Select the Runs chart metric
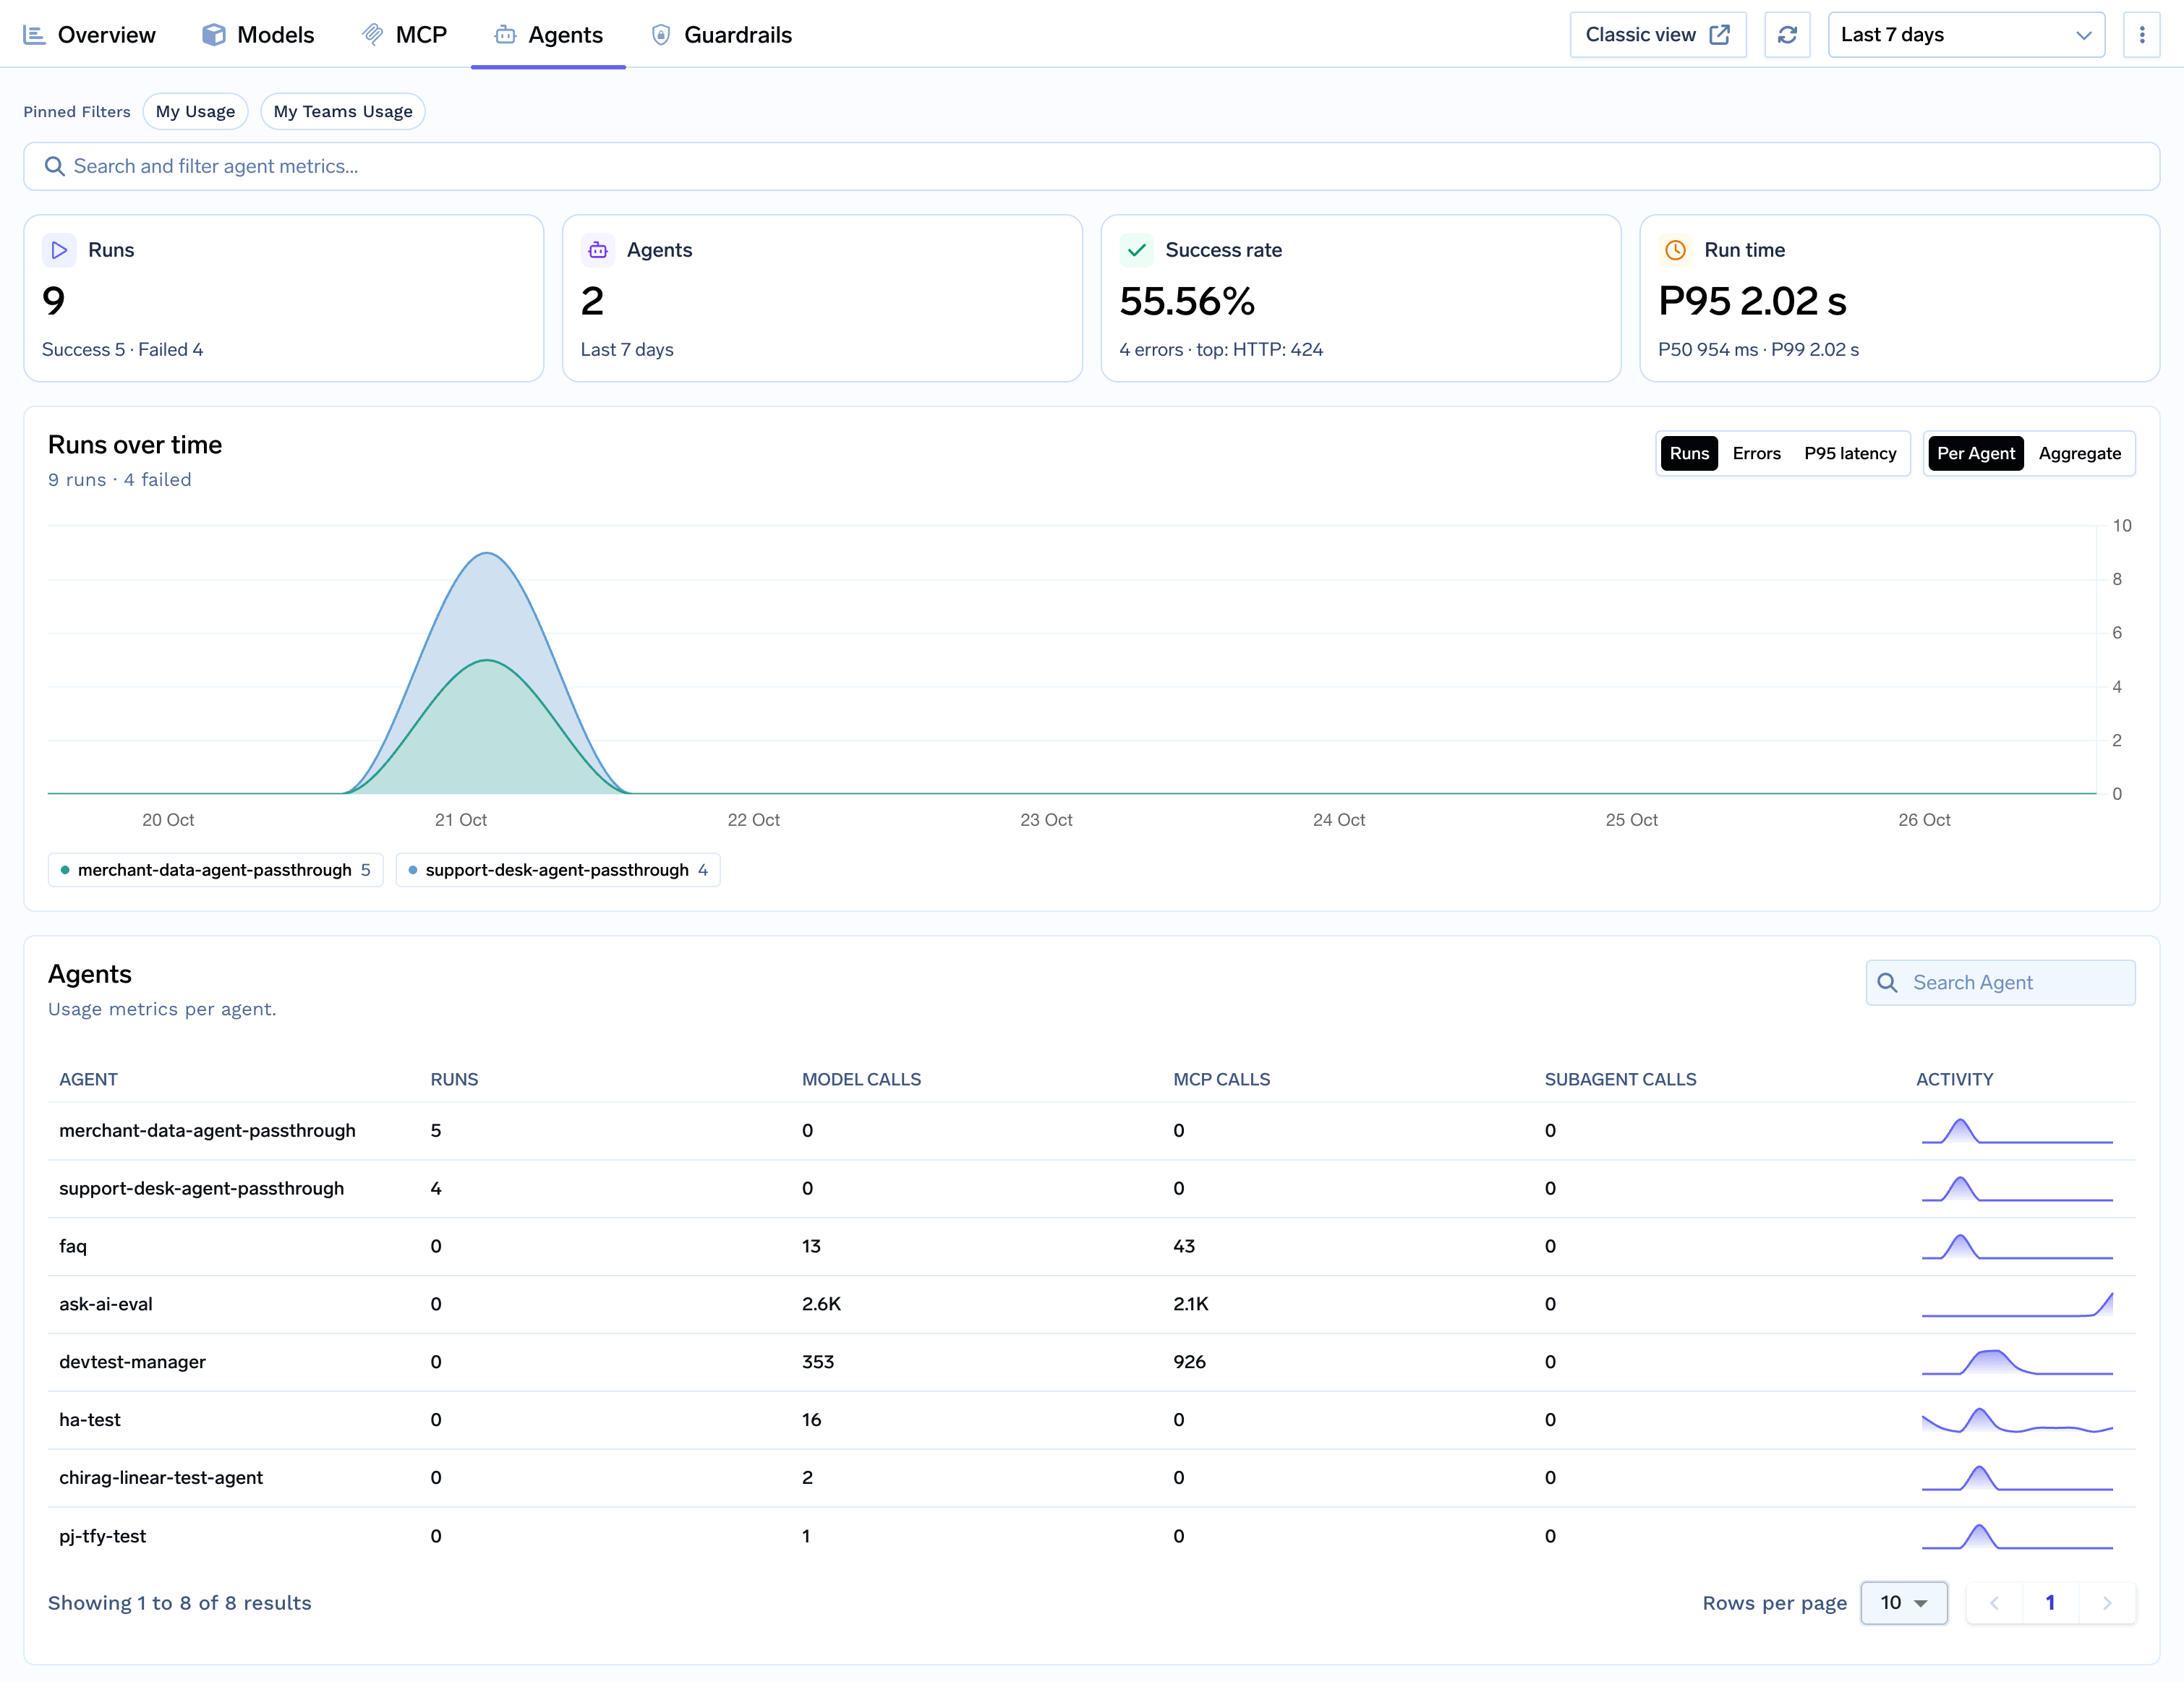Viewport: 2184px width, 1682px height. [x=1689, y=453]
